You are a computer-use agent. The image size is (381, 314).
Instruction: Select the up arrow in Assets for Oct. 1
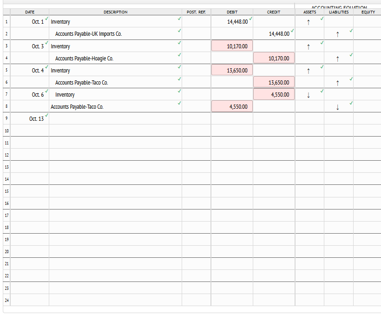(x=309, y=22)
